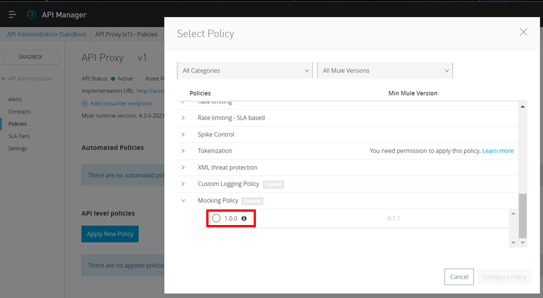Expand the Tokenization policy row
Image resolution: width=543 pixels, height=298 pixels.
tap(183, 151)
